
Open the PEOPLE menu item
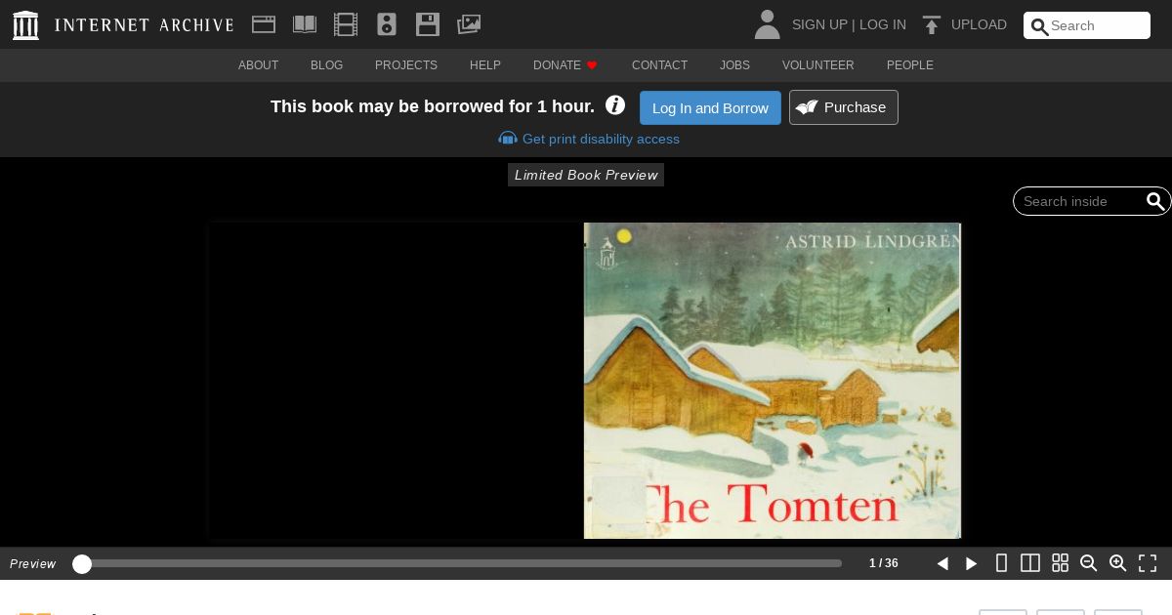point(910,65)
